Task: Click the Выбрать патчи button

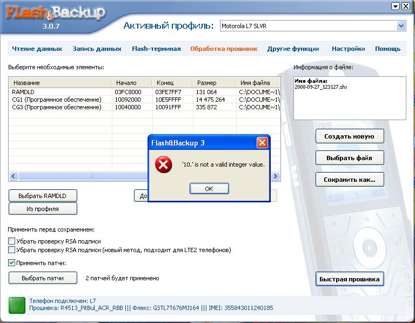Action: pos(43,278)
